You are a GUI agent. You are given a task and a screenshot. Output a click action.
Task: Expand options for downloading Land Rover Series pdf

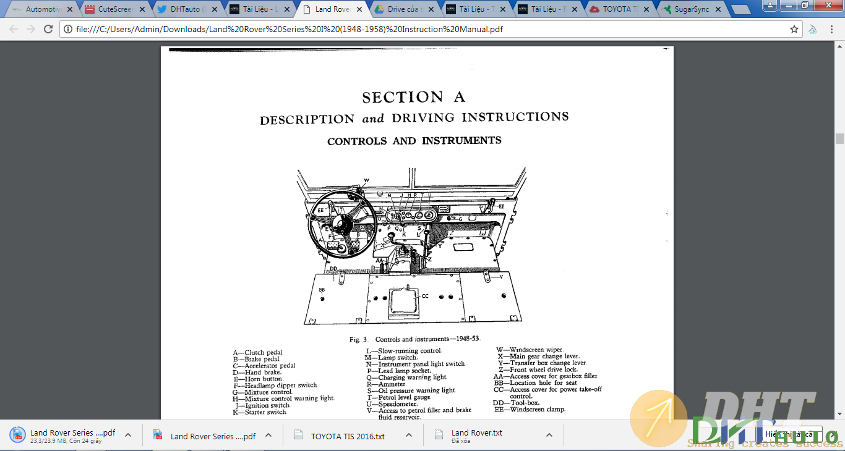[x=128, y=435]
